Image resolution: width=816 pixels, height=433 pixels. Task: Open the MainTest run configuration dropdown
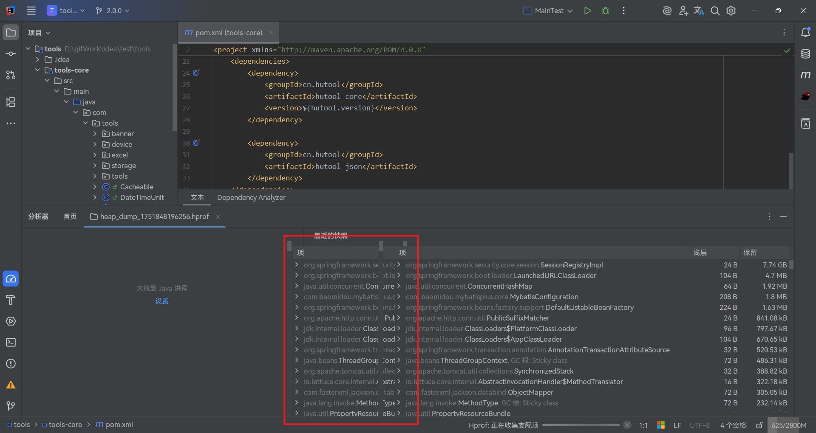548,11
